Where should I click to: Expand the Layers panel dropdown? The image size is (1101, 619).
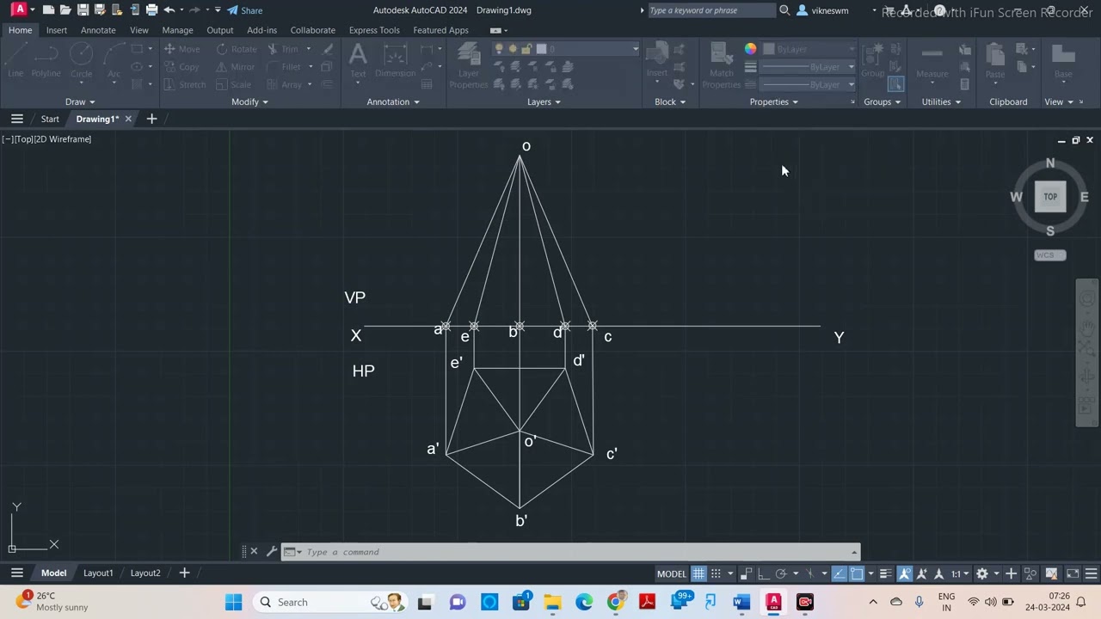coord(544,101)
